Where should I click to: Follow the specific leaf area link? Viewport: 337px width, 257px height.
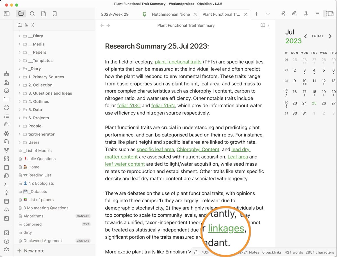point(155,149)
